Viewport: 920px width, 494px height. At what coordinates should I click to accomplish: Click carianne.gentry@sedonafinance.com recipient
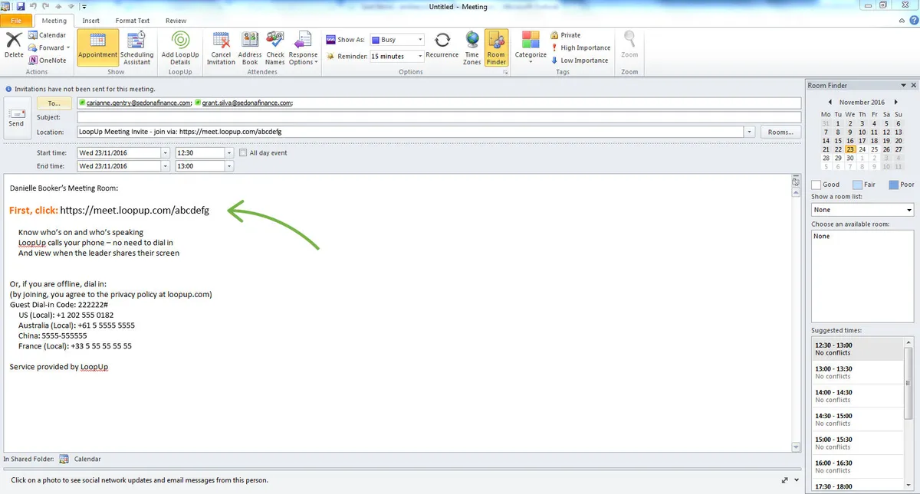pyautogui.click(x=139, y=103)
